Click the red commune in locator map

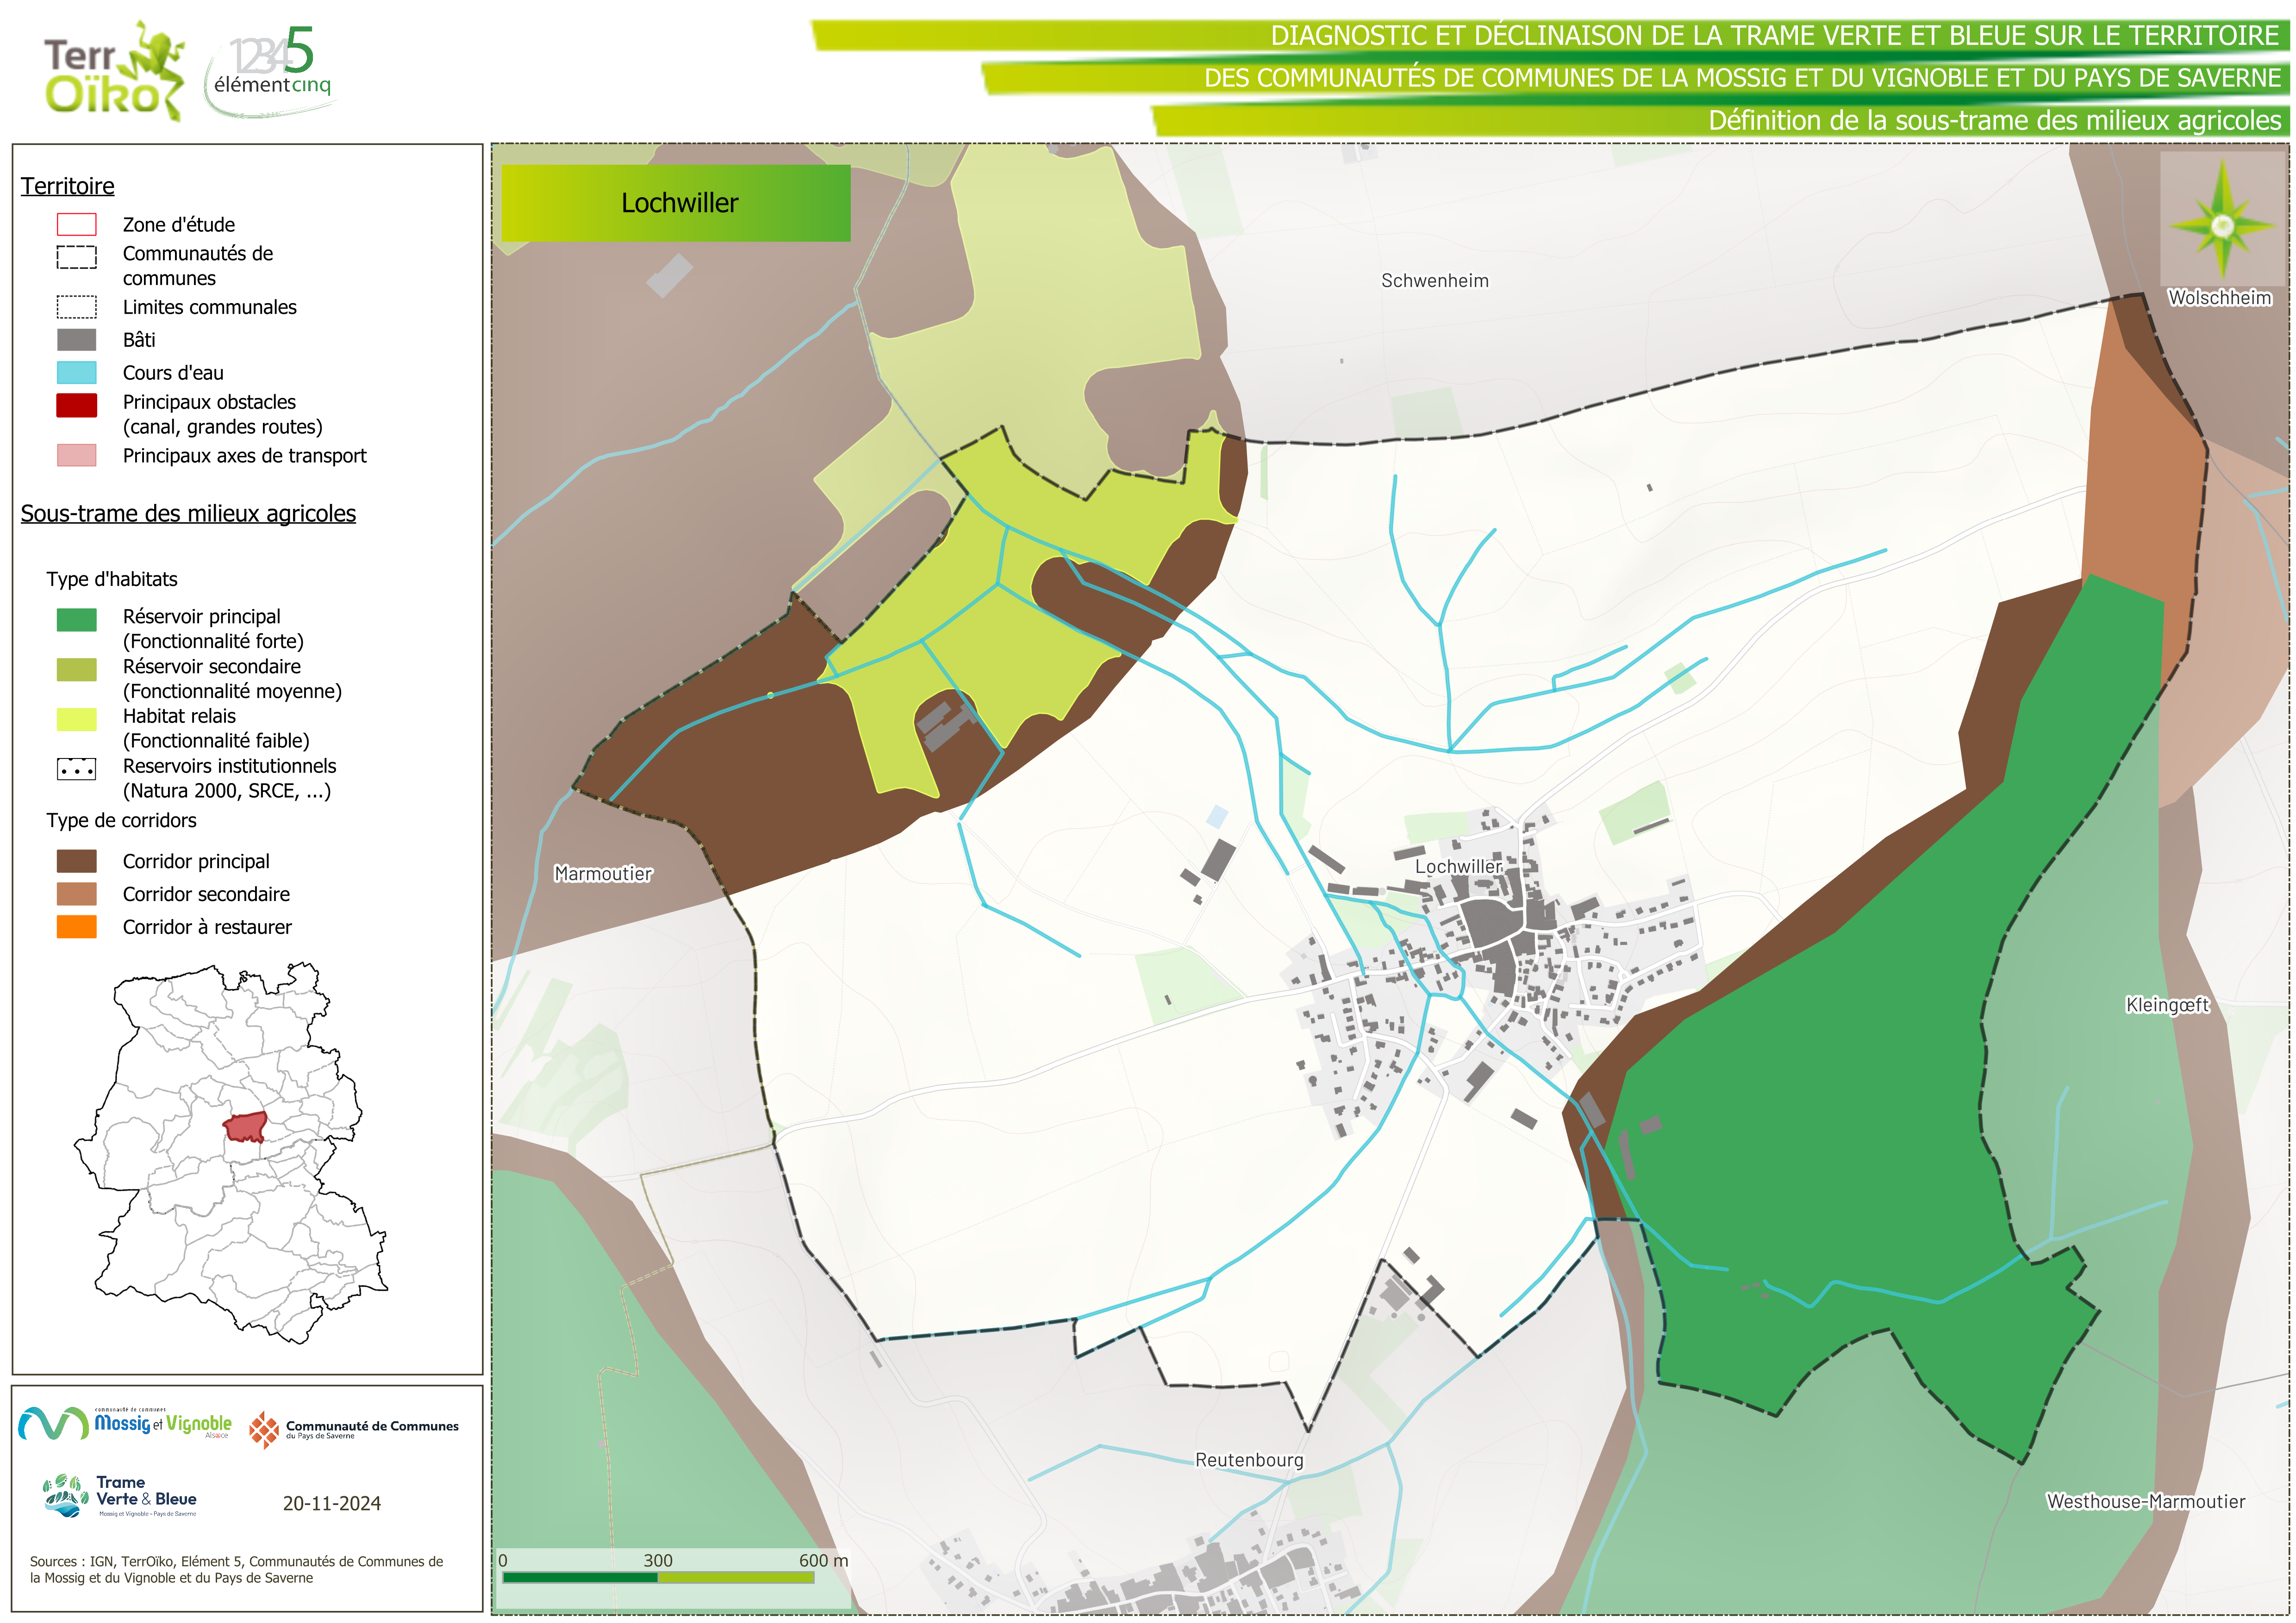[x=245, y=1127]
